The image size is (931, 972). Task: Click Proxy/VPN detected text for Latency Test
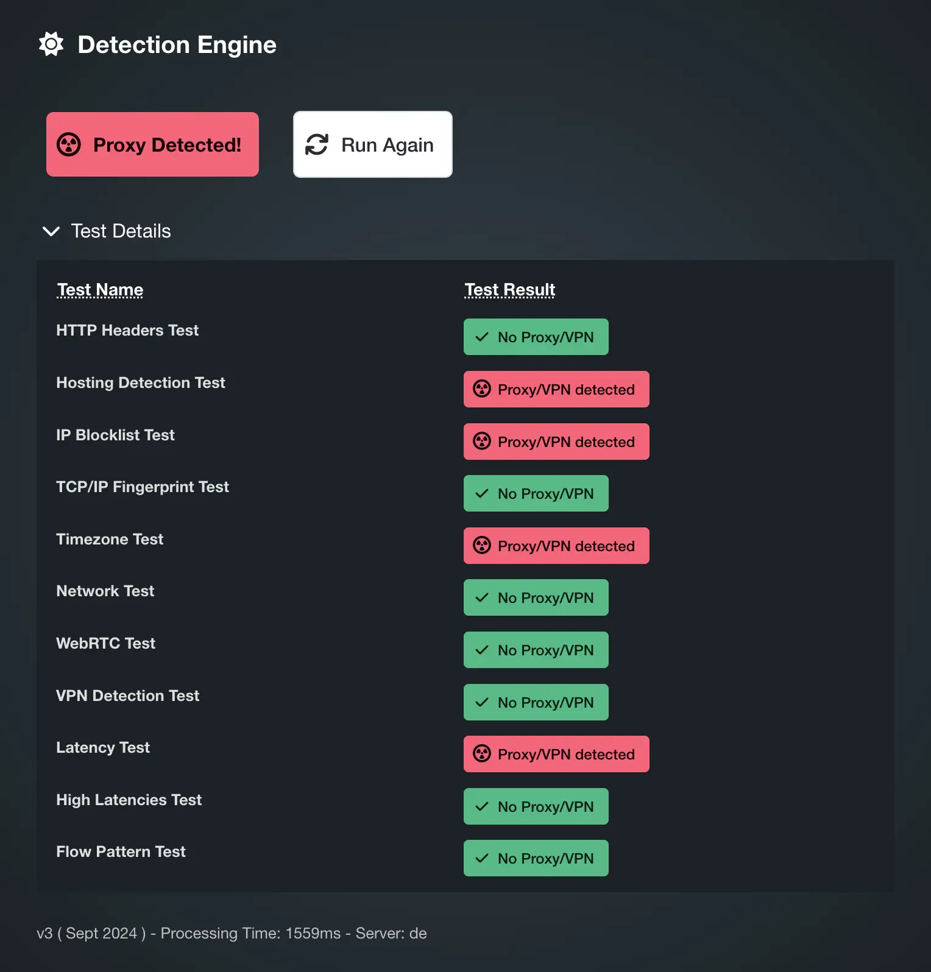click(x=566, y=754)
